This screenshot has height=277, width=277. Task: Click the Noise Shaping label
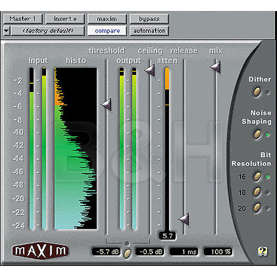(x=257, y=117)
